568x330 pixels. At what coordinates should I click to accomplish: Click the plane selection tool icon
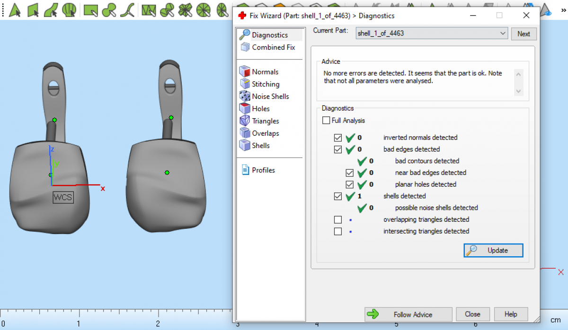(x=33, y=9)
